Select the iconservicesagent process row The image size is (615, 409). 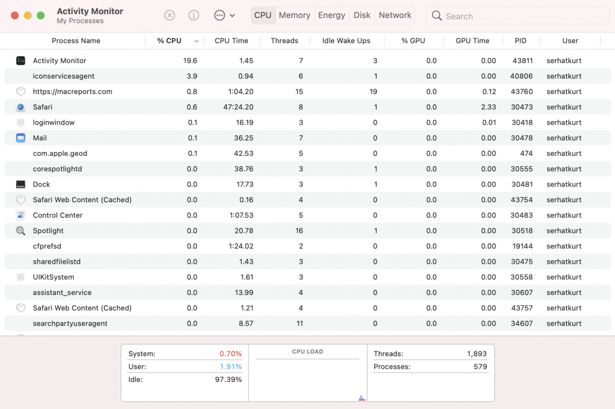[307, 76]
